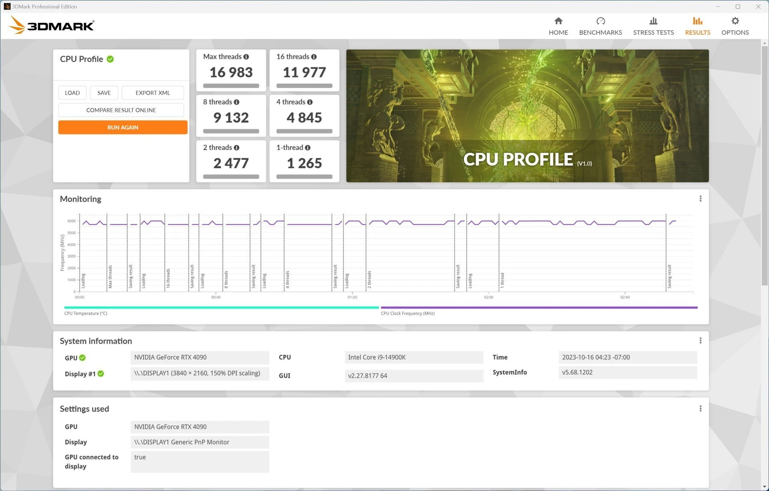Click green check beside Display #1

(101, 373)
